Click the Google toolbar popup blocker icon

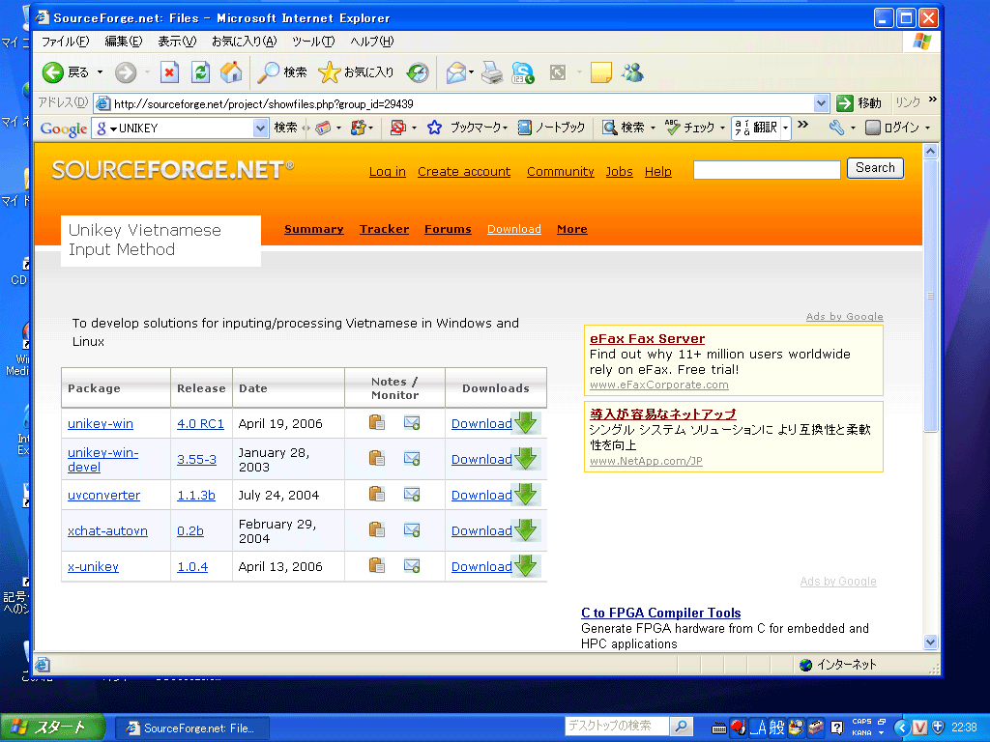pos(397,128)
